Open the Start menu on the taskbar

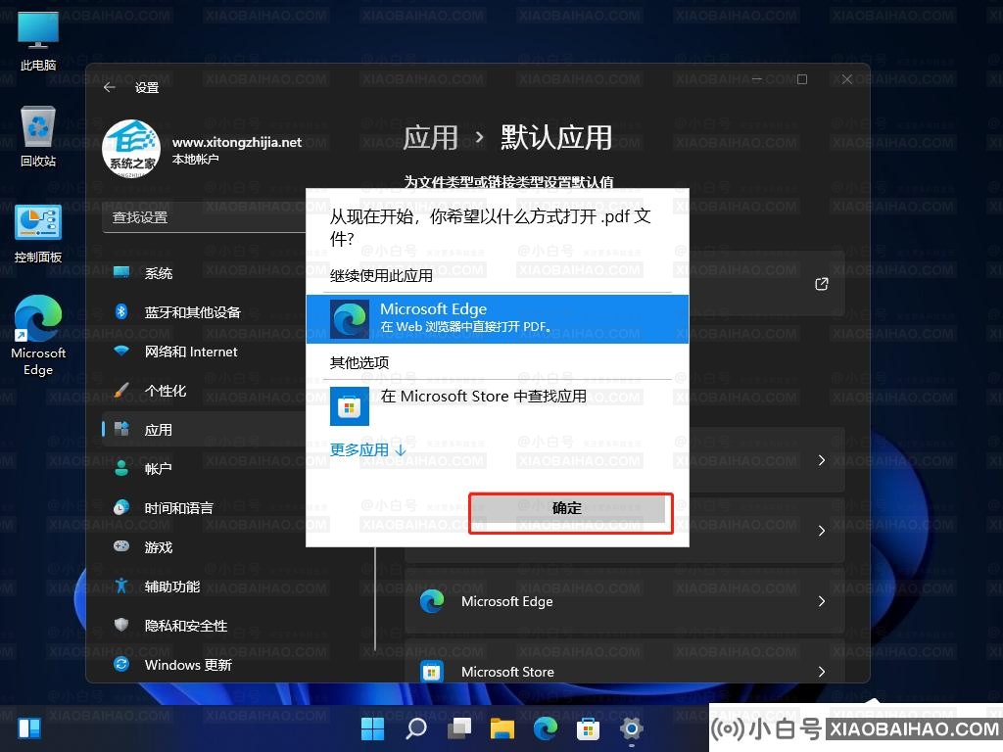pyautogui.click(x=372, y=728)
